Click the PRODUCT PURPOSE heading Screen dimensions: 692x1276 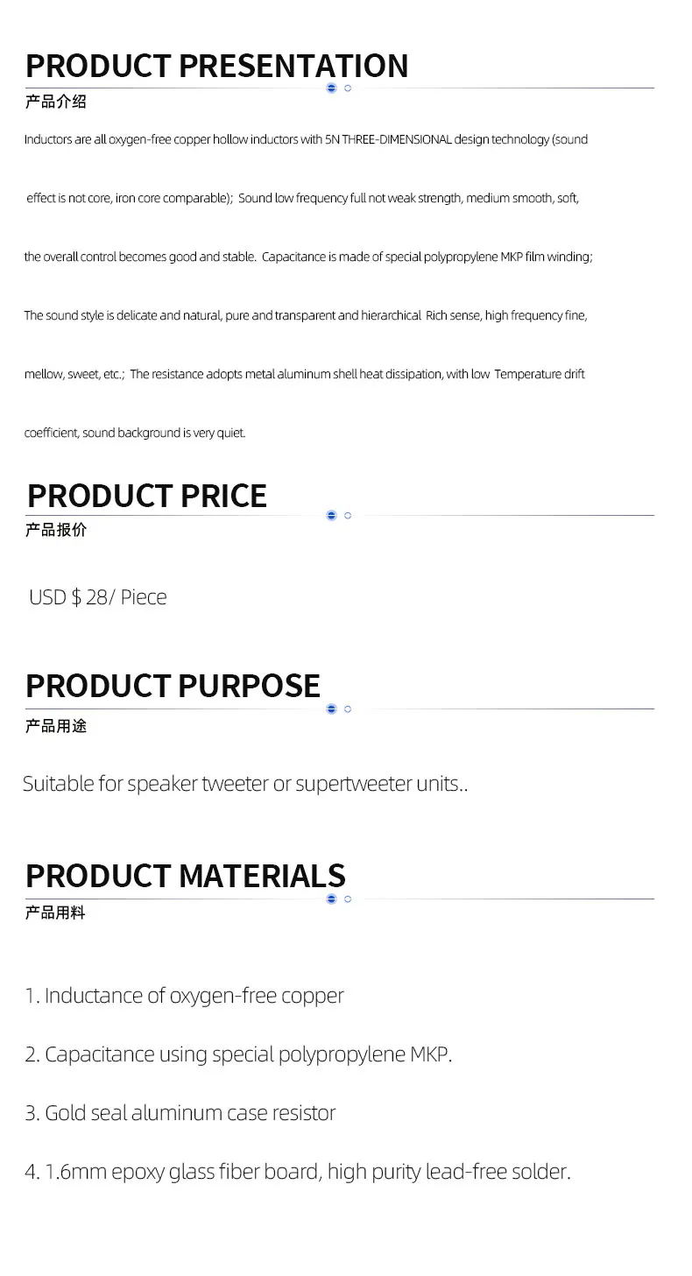pos(173,686)
